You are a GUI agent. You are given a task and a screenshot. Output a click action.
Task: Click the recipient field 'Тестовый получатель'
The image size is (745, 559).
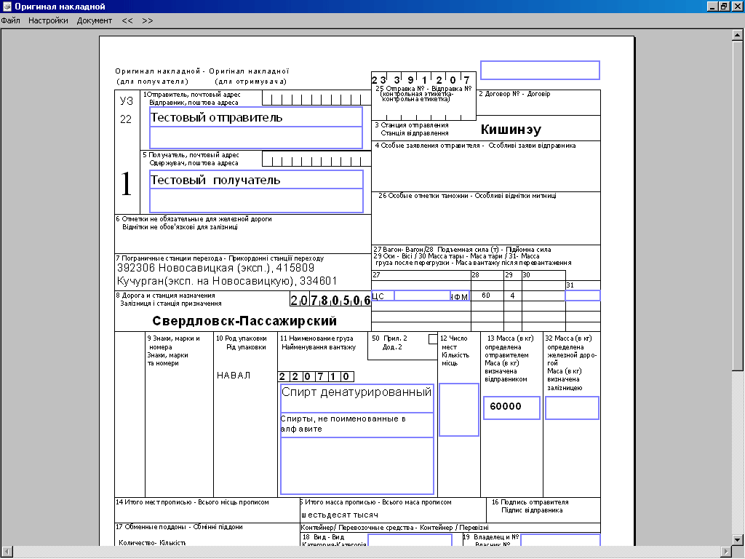pos(256,180)
